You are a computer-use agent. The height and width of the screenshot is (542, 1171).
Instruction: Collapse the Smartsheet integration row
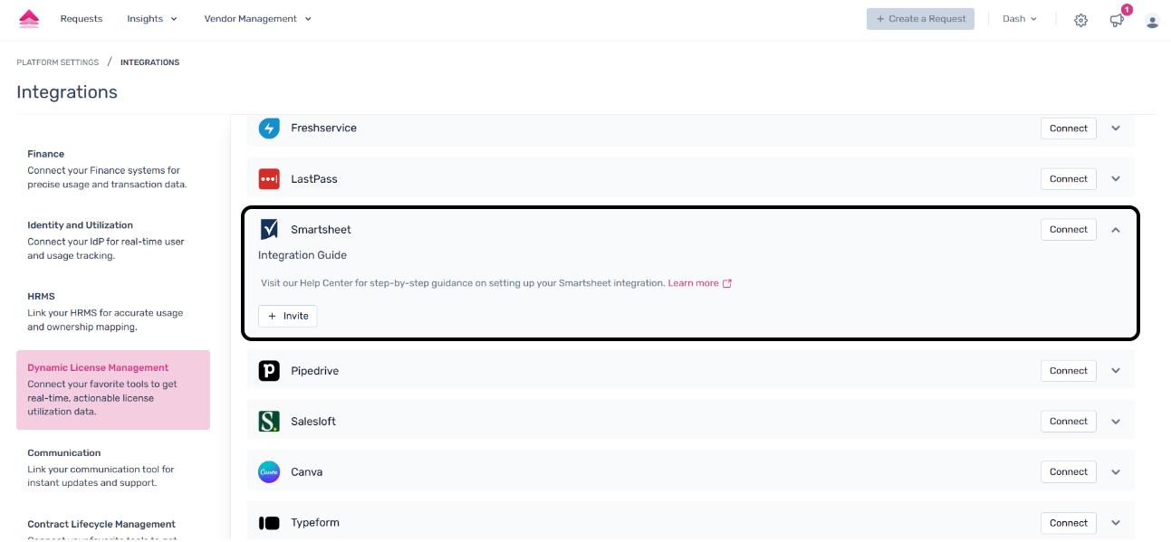pyautogui.click(x=1116, y=230)
